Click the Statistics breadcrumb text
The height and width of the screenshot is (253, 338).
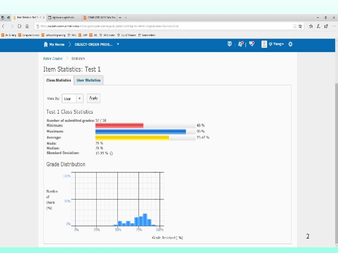pos(78,59)
